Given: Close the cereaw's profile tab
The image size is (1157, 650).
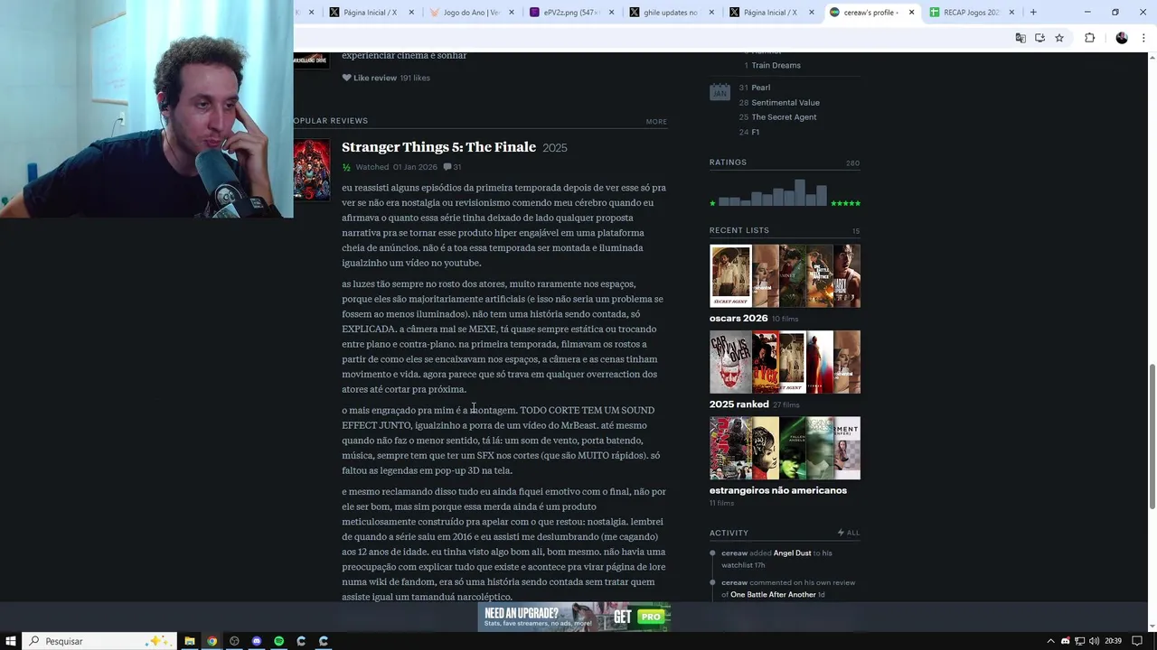Looking at the screenshot, I should point(911,13).
